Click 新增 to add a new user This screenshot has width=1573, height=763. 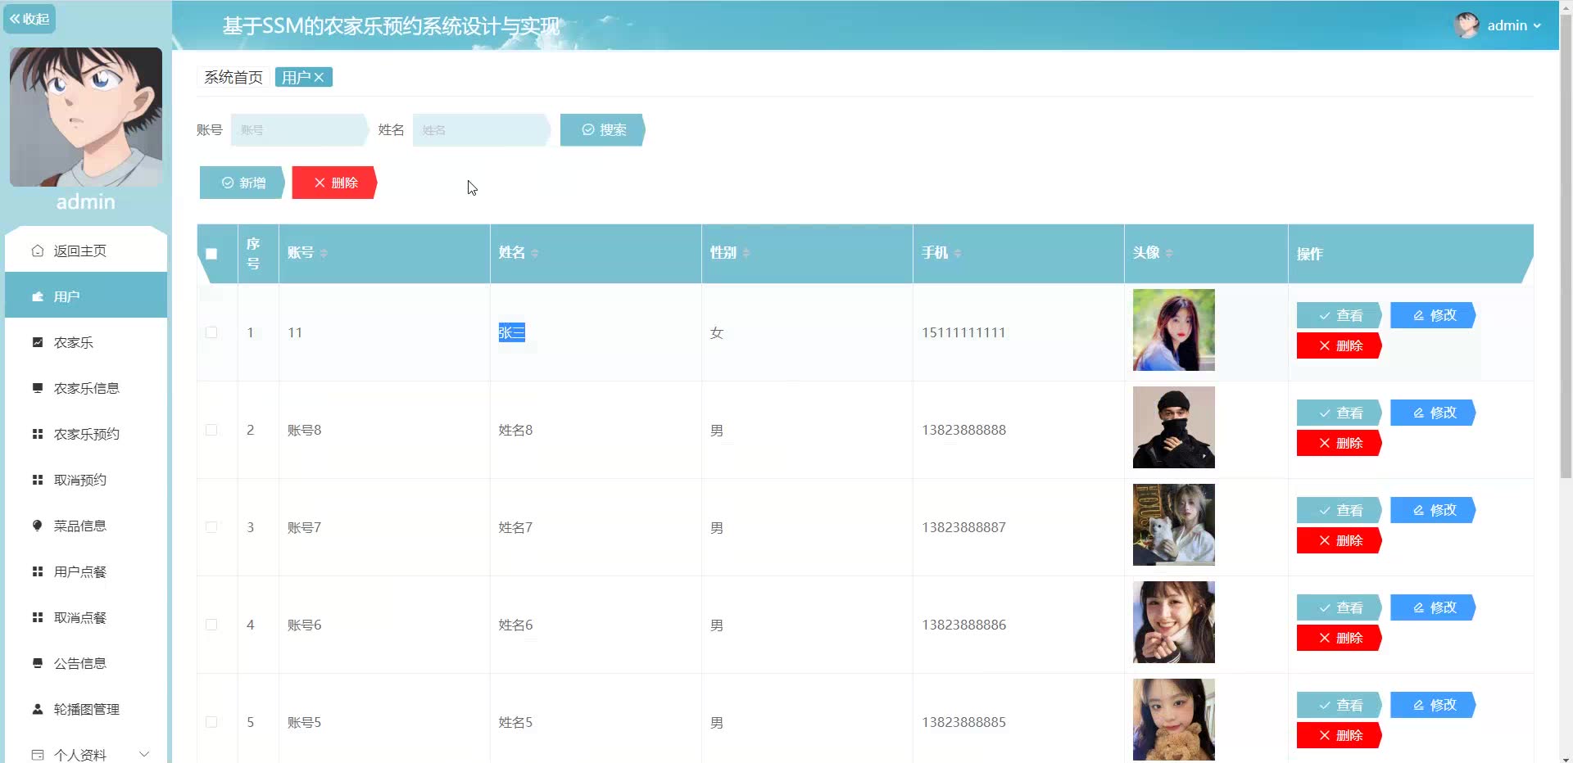tap(242, 183)
